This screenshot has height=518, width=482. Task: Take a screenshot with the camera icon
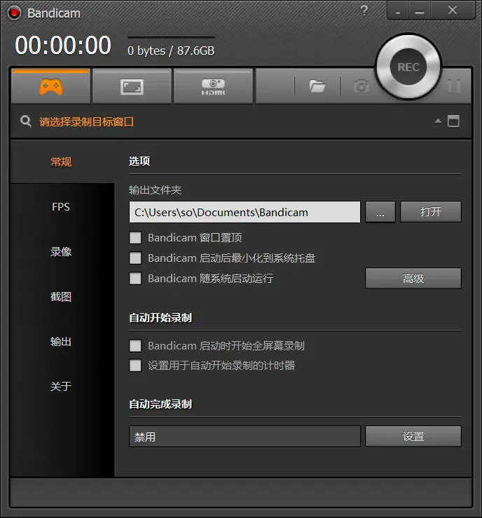pyautogui.click(x=361, y=86)
